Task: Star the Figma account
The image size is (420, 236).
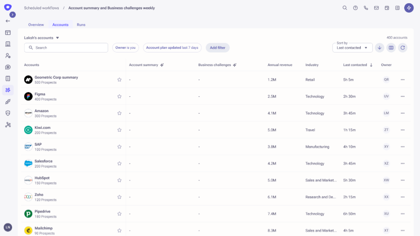Action: 119,96
